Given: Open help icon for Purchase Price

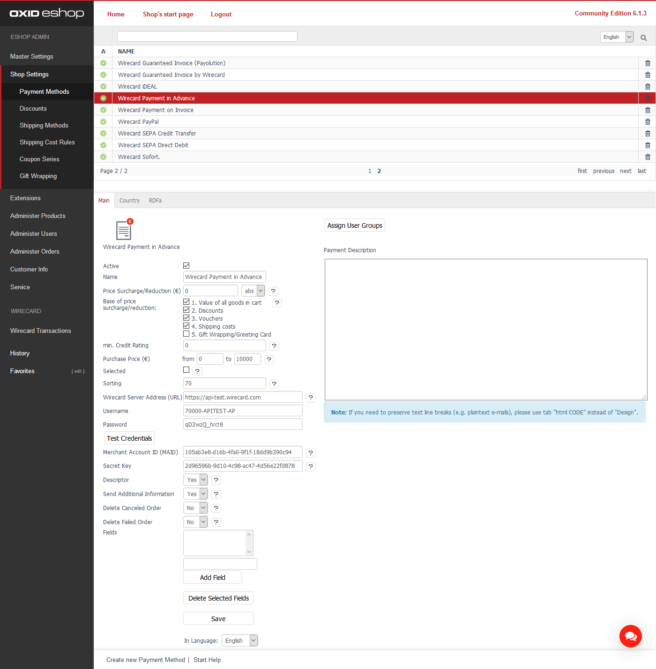Looking at the screenshot, I should pyautogui.click(x=269, y=360).
